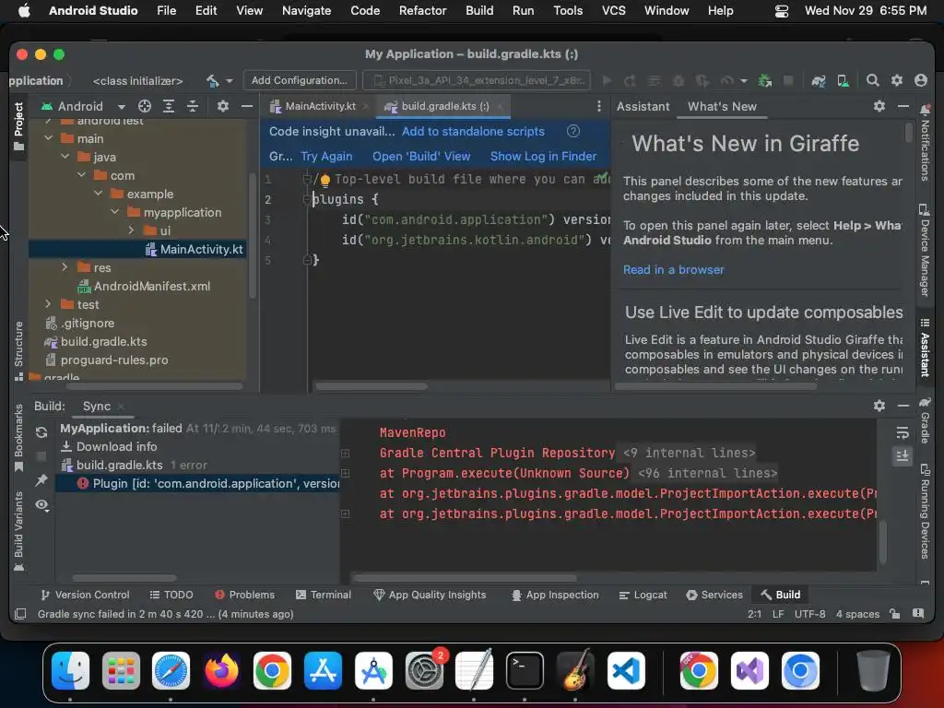Toggle soft-wrap in build output
944x708 pixels.
tap(902, 432)
